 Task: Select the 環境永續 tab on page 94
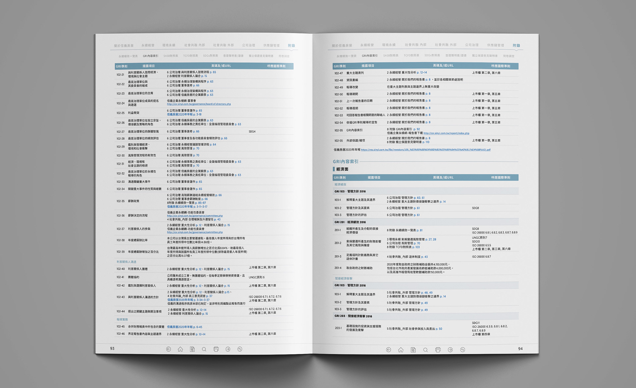pyautogui.click(x=389, y=45)
